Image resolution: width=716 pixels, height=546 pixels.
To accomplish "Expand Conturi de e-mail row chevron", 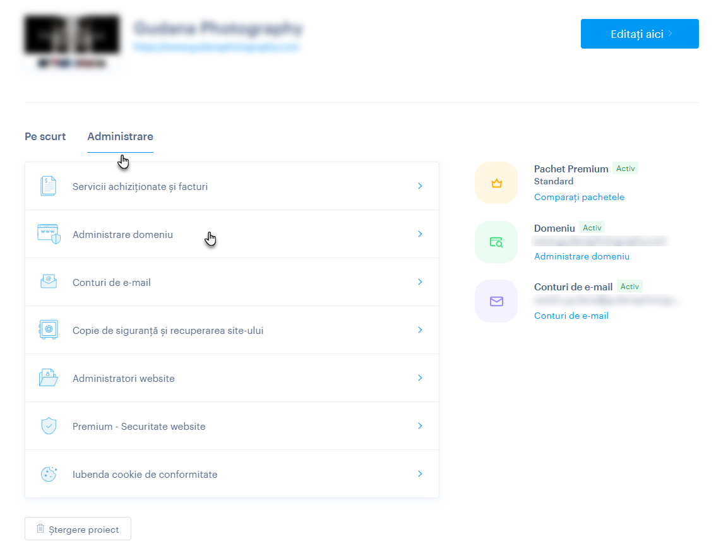I will [x=420, y=282].
